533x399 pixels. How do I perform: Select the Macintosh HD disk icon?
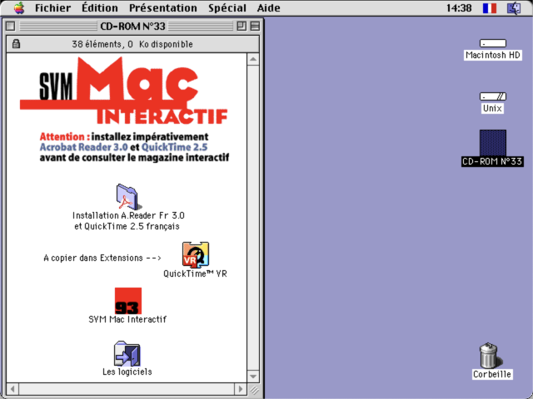tap(492, 43)
